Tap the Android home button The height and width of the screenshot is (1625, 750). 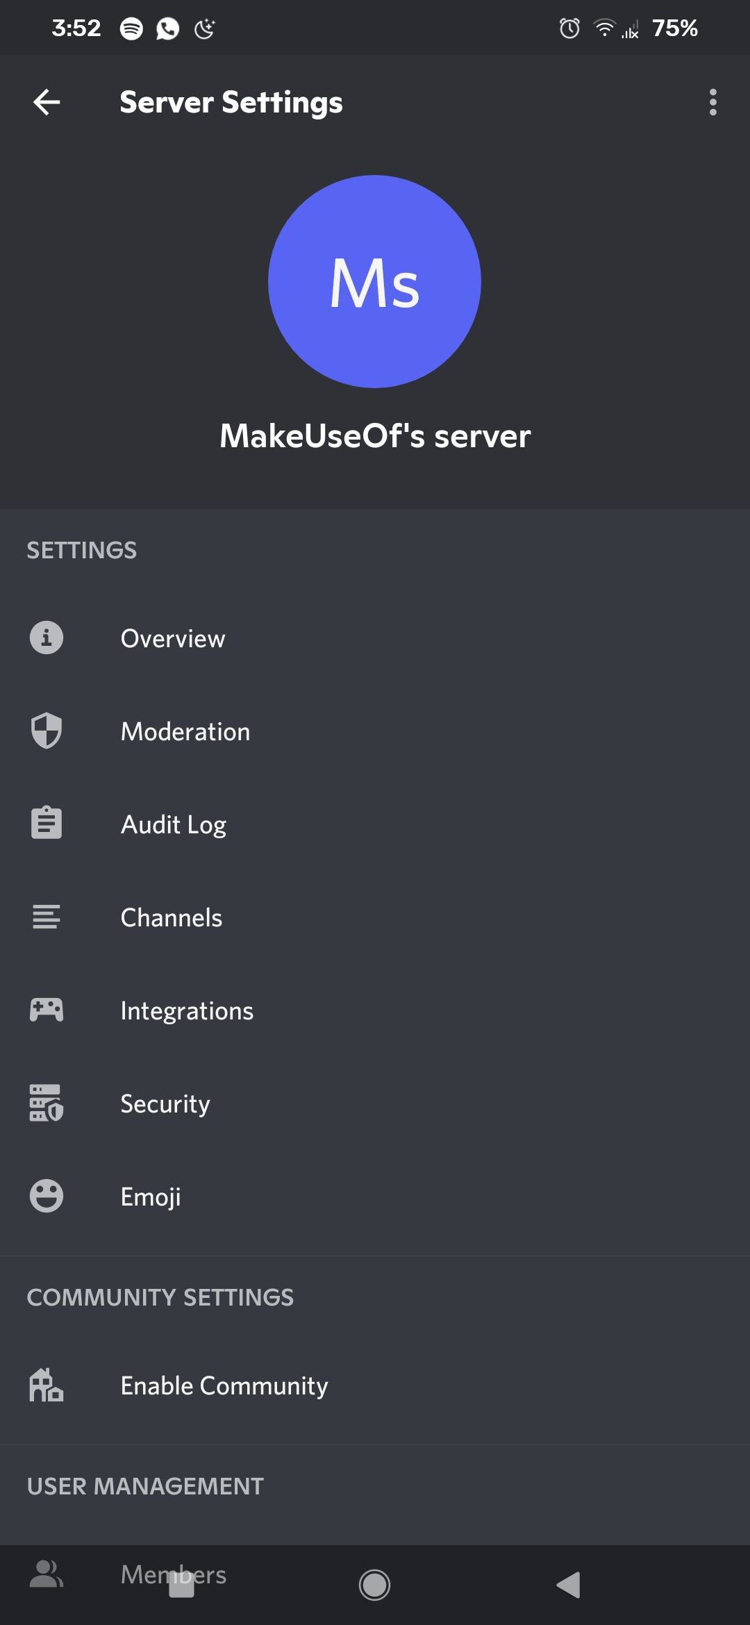click(374, 1585)
